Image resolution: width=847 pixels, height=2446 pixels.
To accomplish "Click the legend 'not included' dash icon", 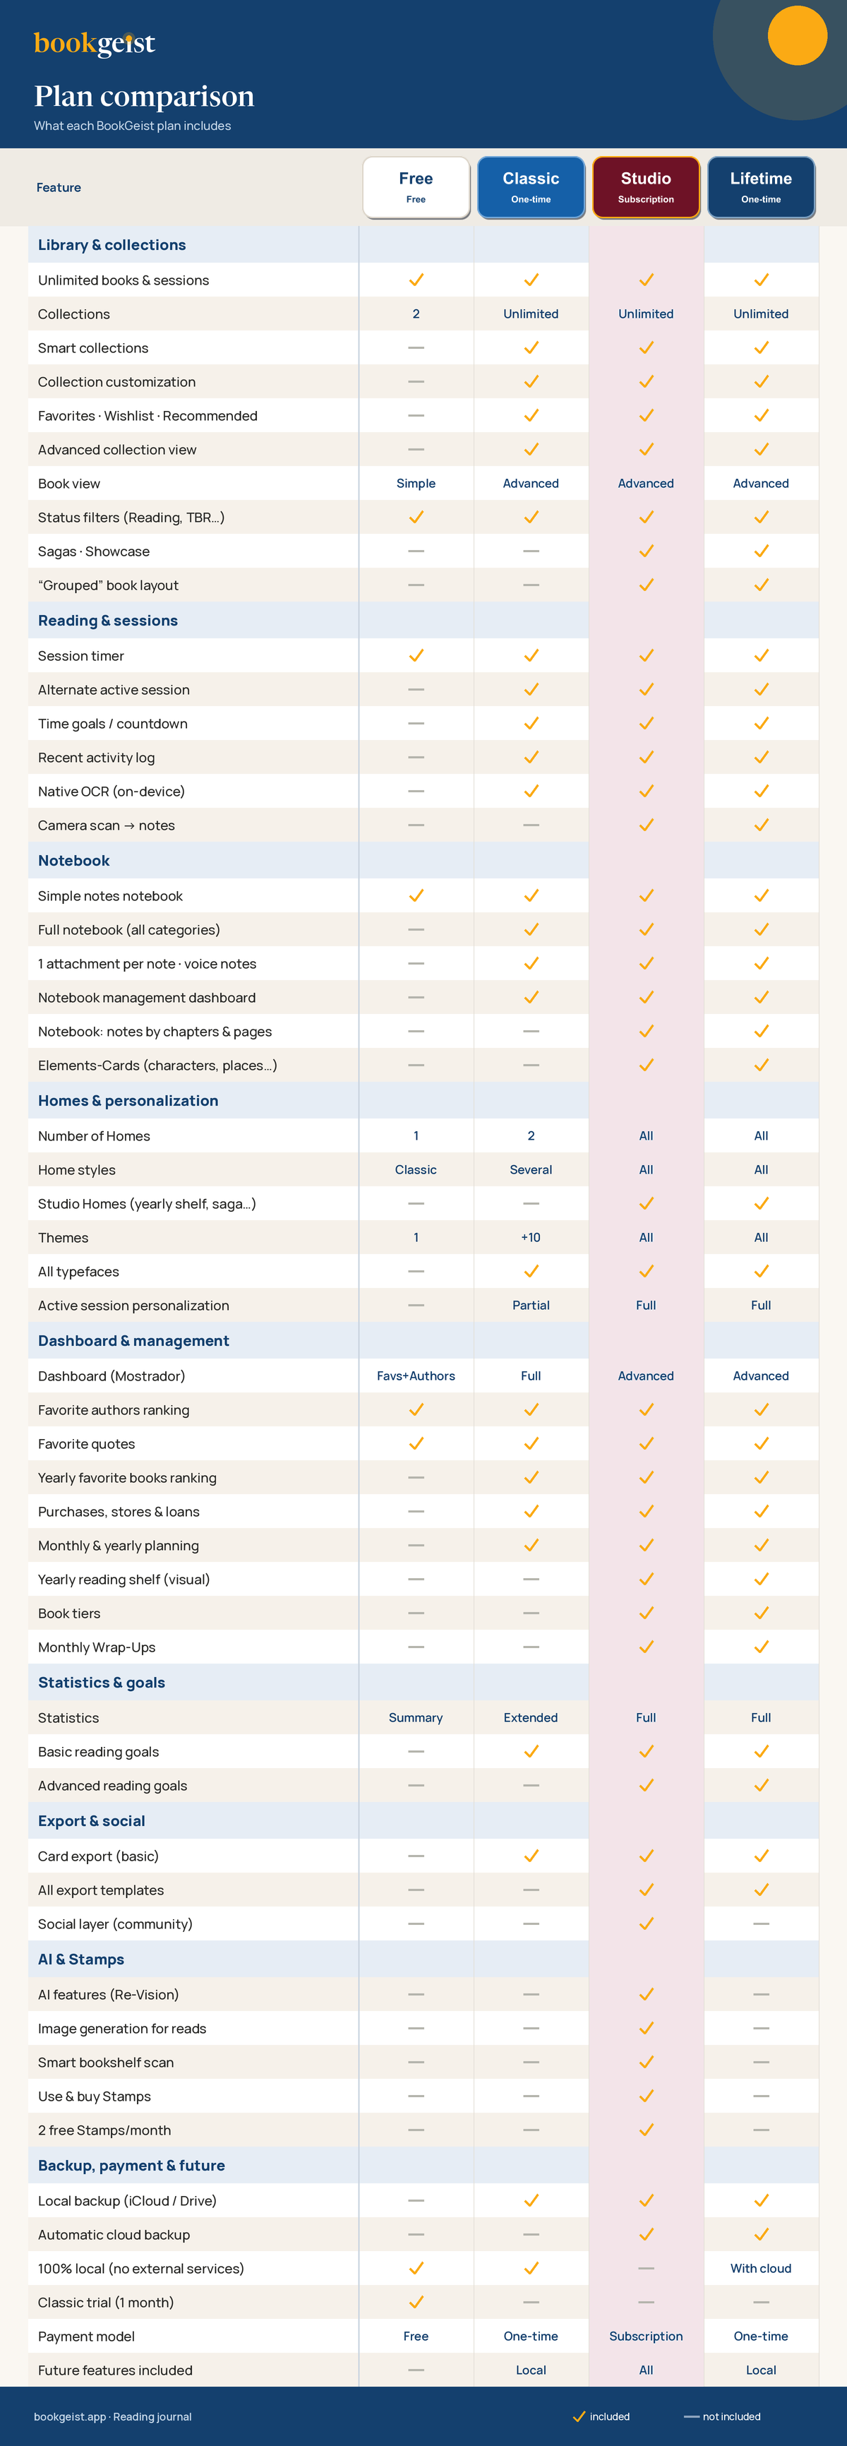I will (x=690, y=2416).
